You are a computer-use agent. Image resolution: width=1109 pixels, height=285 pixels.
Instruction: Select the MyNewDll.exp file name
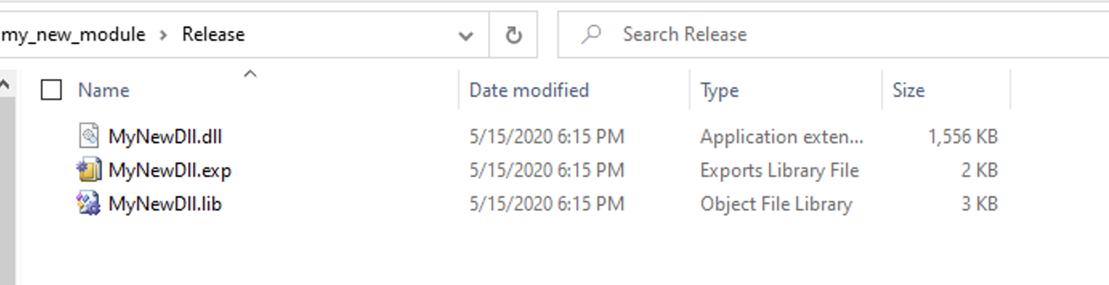170,170
